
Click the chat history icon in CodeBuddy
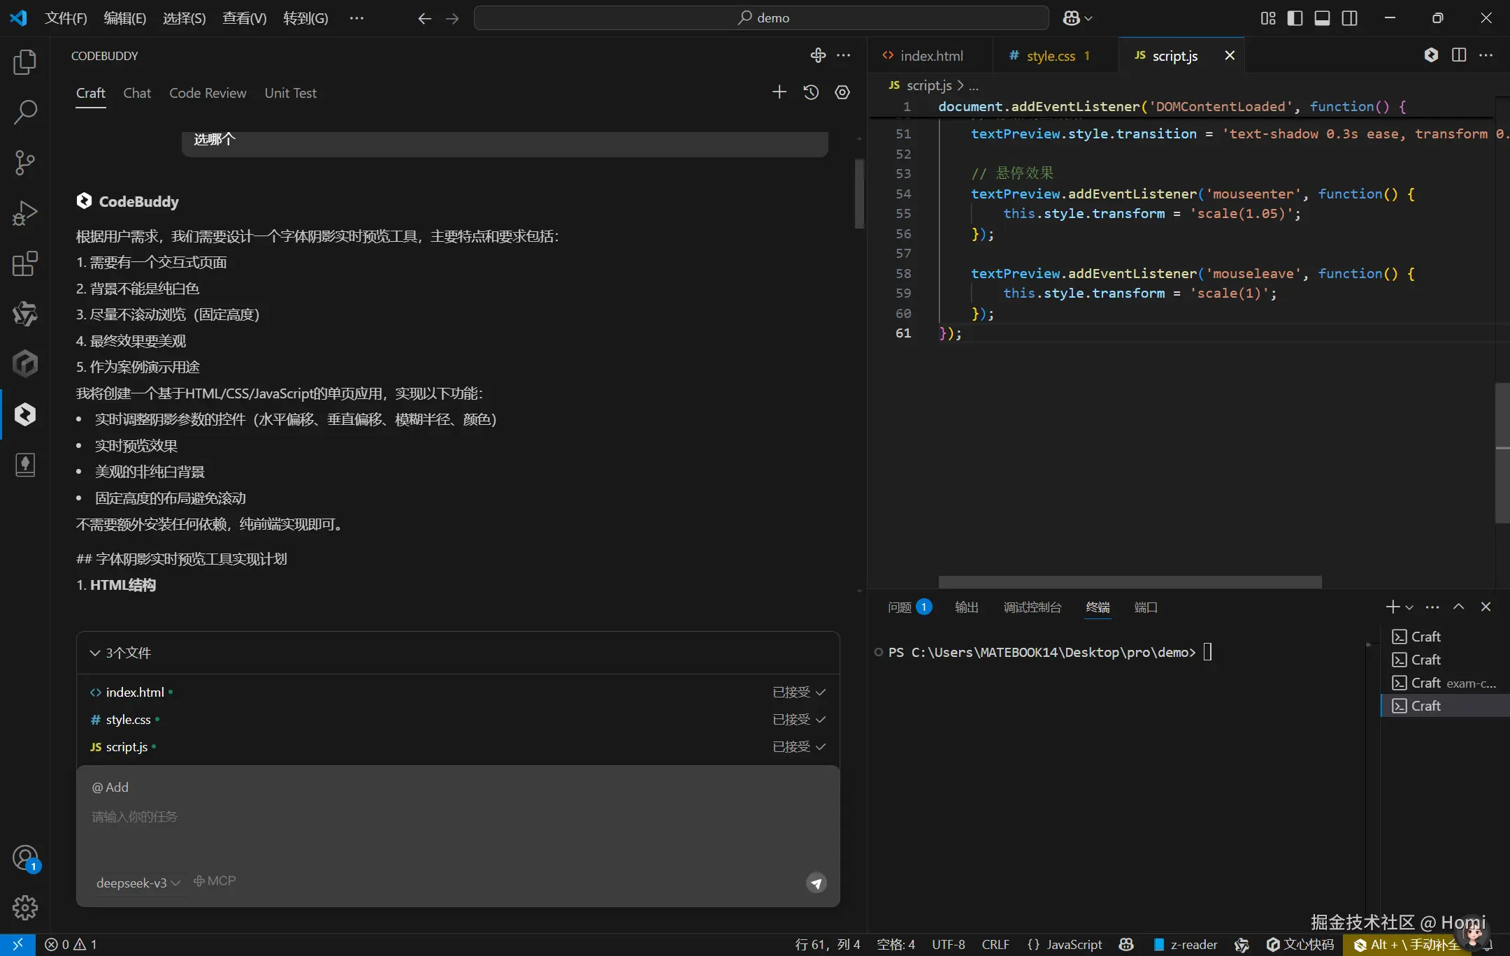[811, 92]
